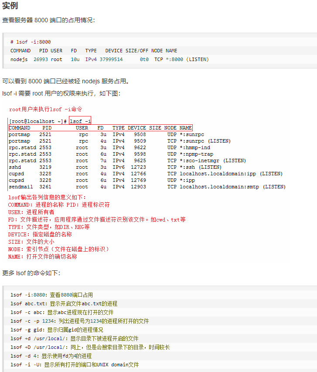Click the "sshd 3219" row
This screenshot has height=372, width=317.
[115, 167]
